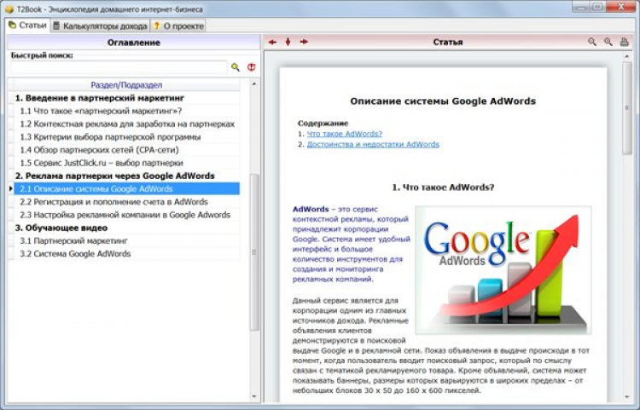
Task: Click the Статья panel title
Action: [x=448, y=42]
